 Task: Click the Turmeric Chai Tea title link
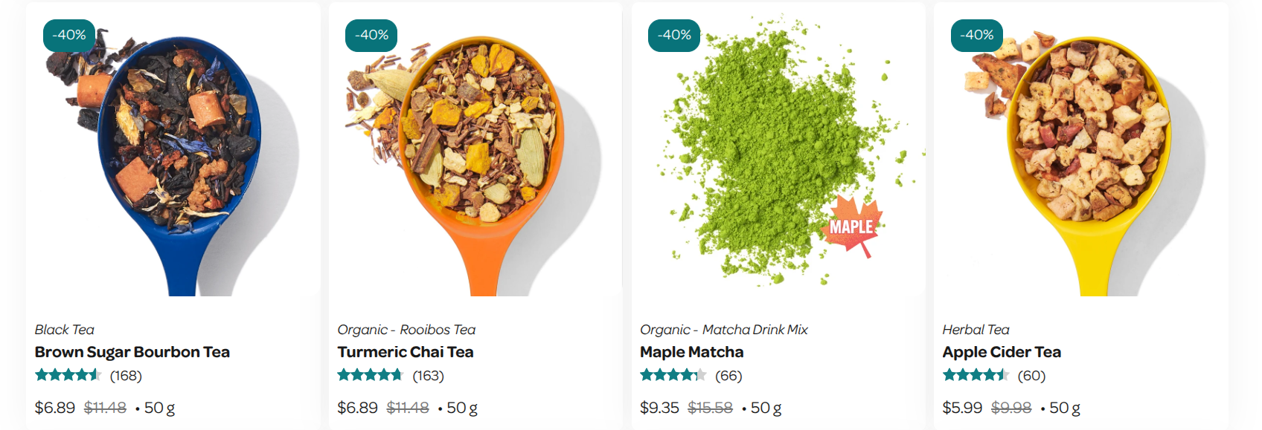tap(406, 352)
